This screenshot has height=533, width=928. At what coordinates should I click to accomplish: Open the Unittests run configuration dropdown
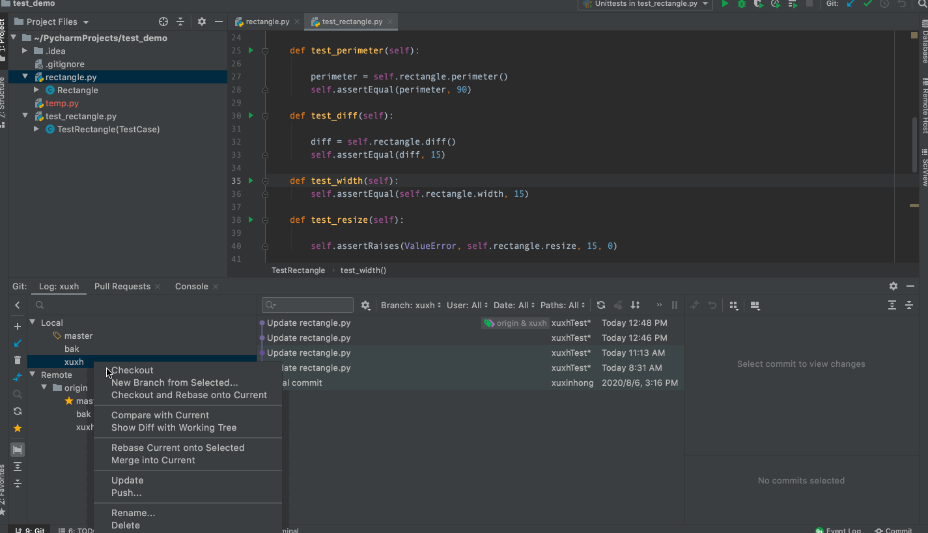645,4
